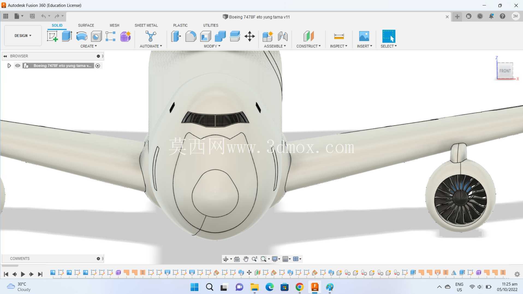
Task: Select the Shell tool
Action: [x=206, y=36]
